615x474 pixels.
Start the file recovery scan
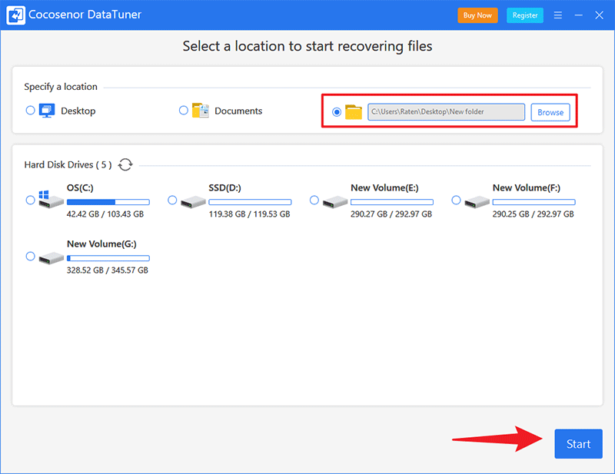(578, 444)
